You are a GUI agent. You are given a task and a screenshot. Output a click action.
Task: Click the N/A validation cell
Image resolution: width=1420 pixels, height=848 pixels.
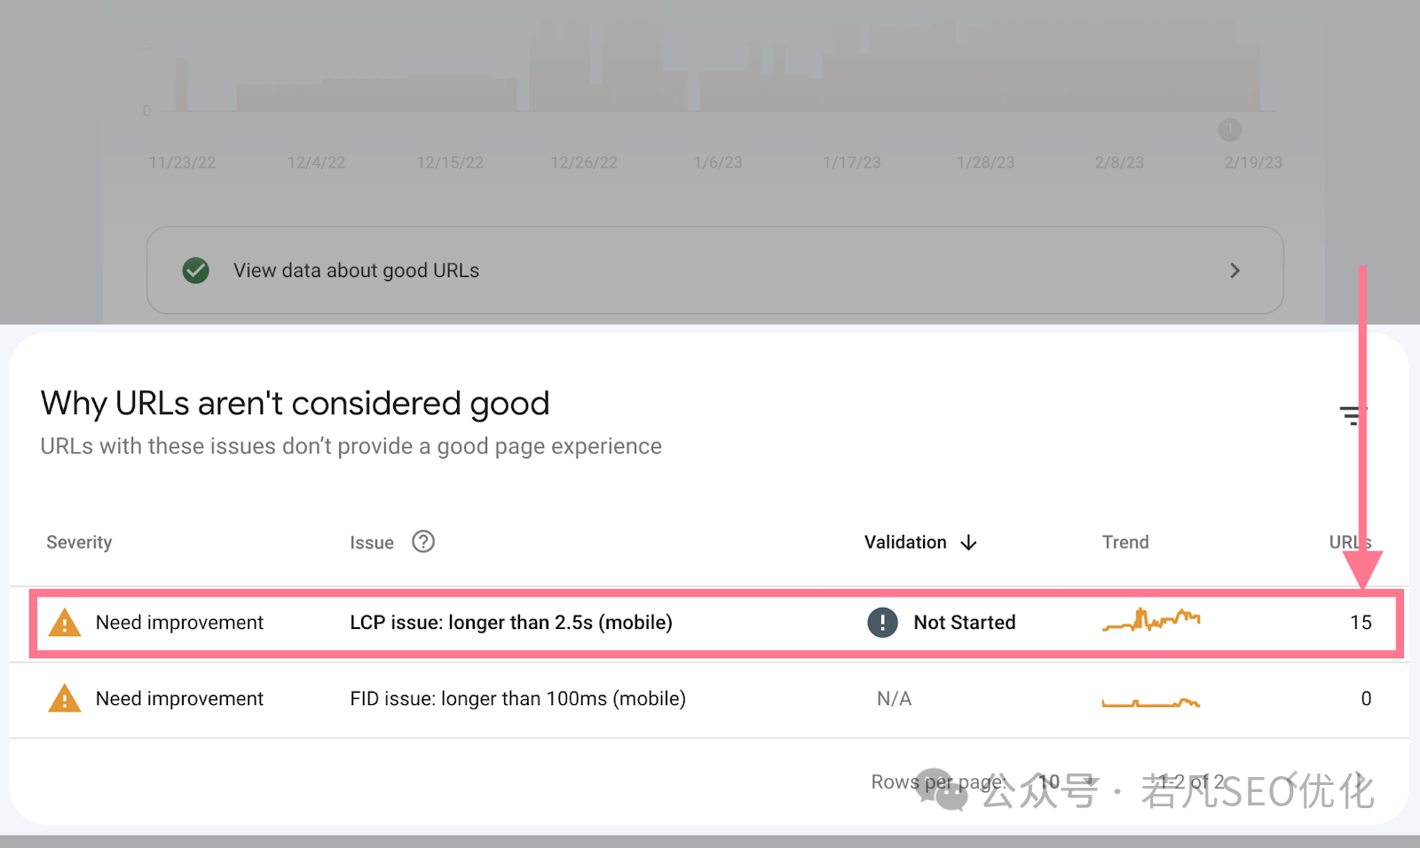[894, 699]
